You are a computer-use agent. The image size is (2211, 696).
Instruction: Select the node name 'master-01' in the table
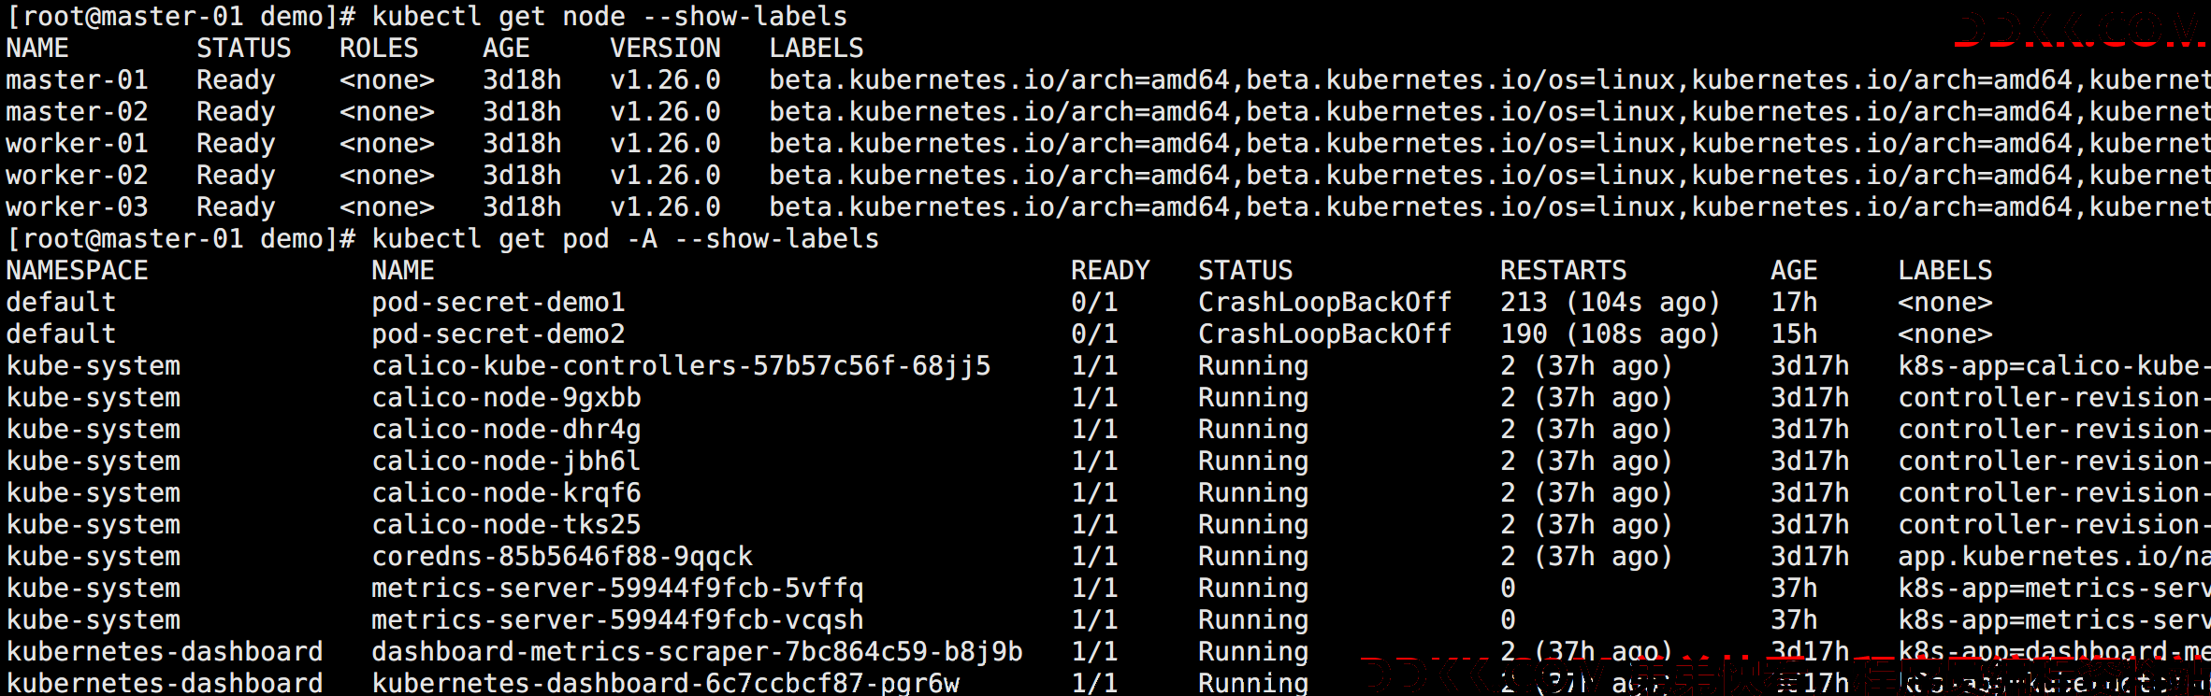pos(77,80)
